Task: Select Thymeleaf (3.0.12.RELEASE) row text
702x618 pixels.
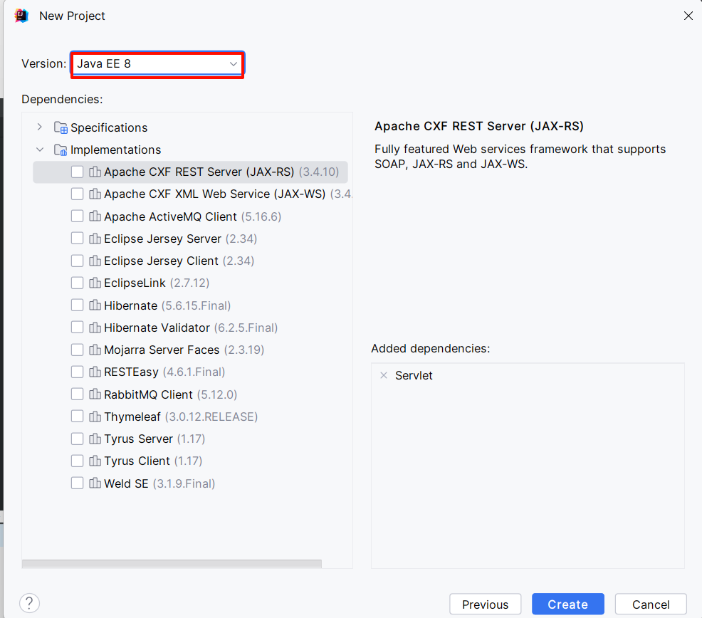Action: tap(181, 417)
